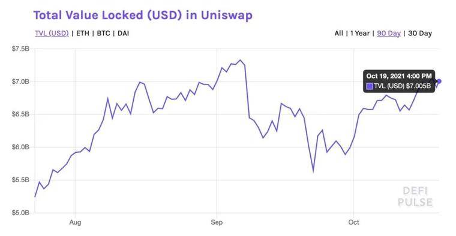This screenshot has height=236, width=456.
Task: Click the Oct axis label
Action: [x=353, y=222]
